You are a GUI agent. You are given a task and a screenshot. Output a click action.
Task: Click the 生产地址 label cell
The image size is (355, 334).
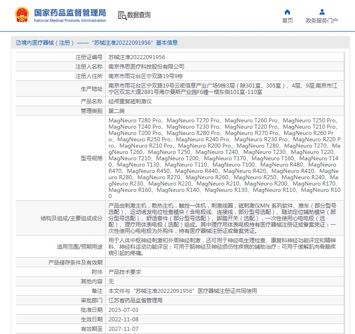60,89
